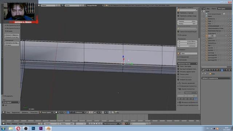Open the render engine dropdown
The image size is (233, 131).
pos(95,5)
